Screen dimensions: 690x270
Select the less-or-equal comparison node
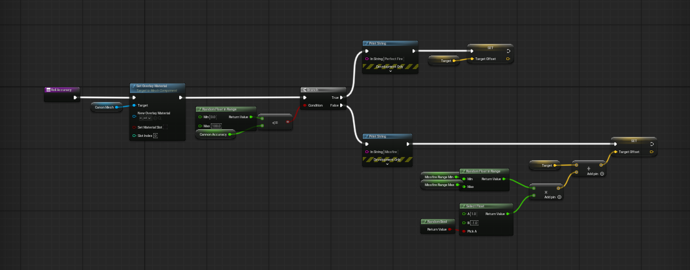click(275, 122)
